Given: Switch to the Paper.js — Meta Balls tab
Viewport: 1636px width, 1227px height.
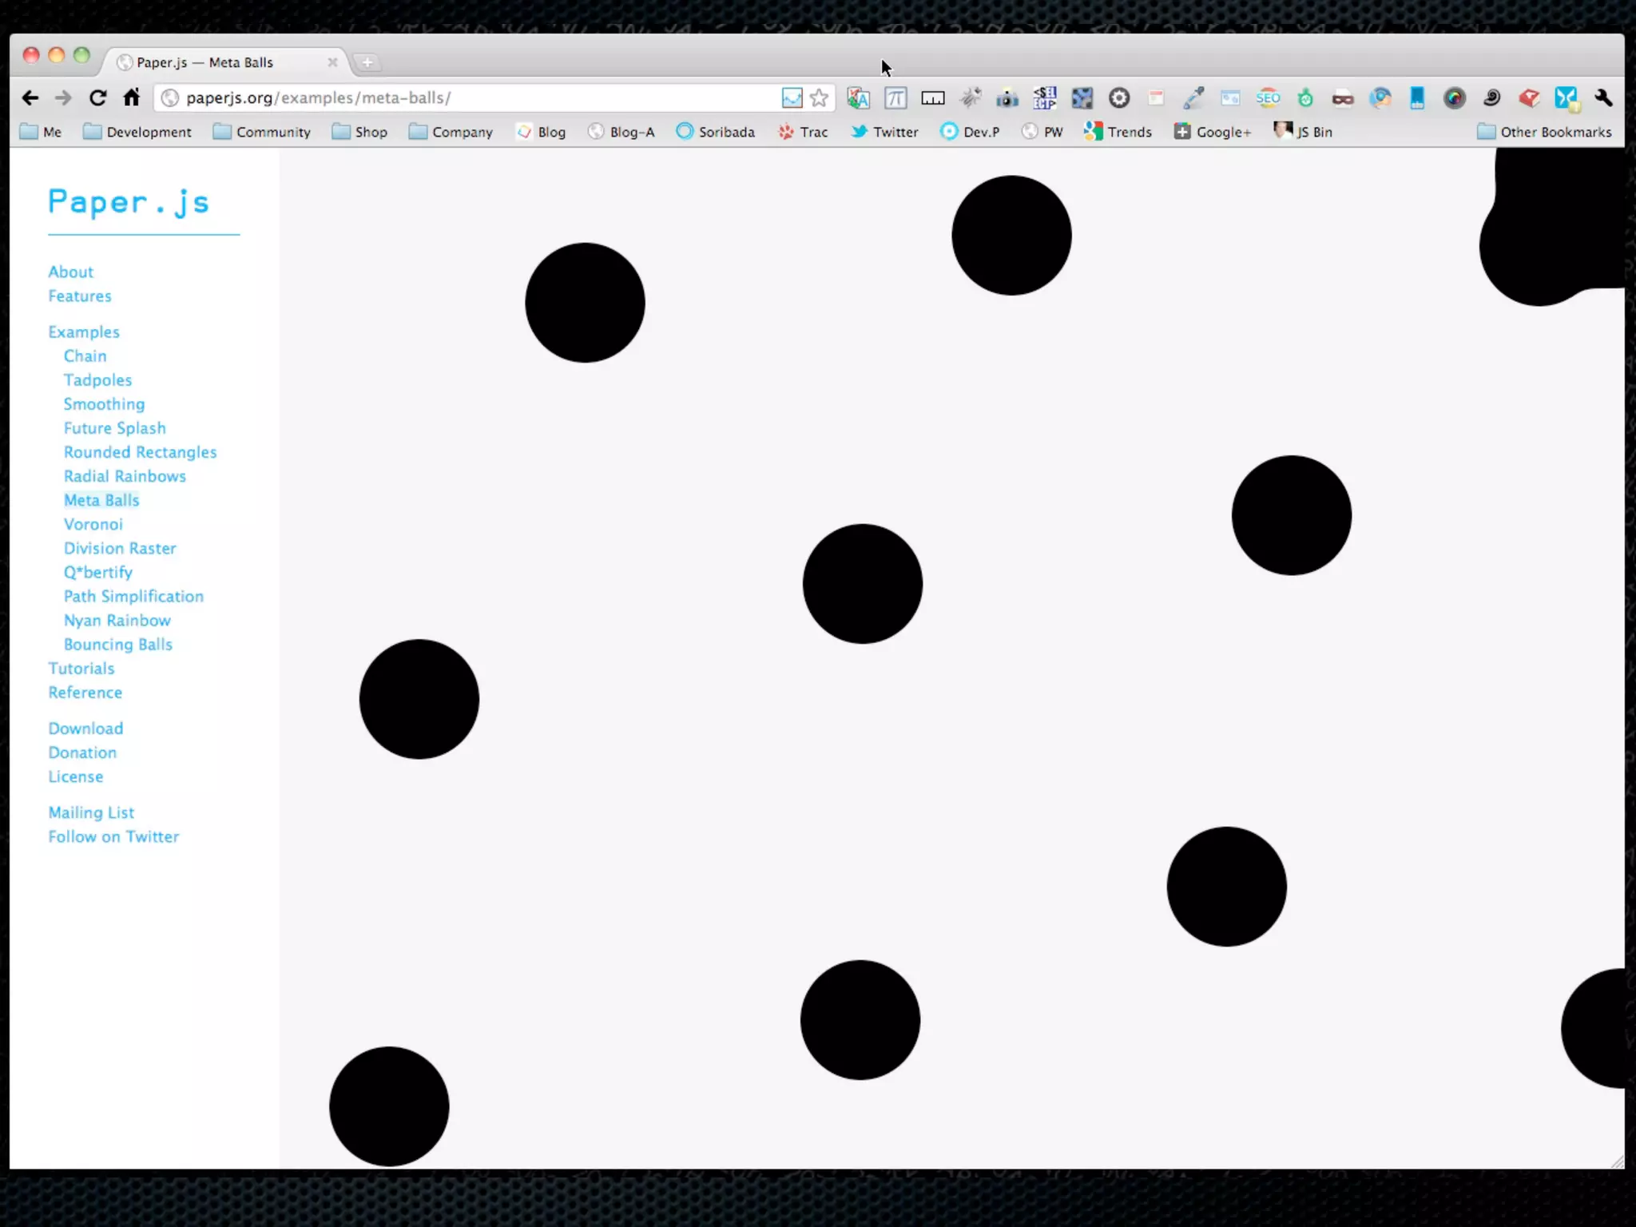Looking at the screenshot, I should tap(204, 62).
